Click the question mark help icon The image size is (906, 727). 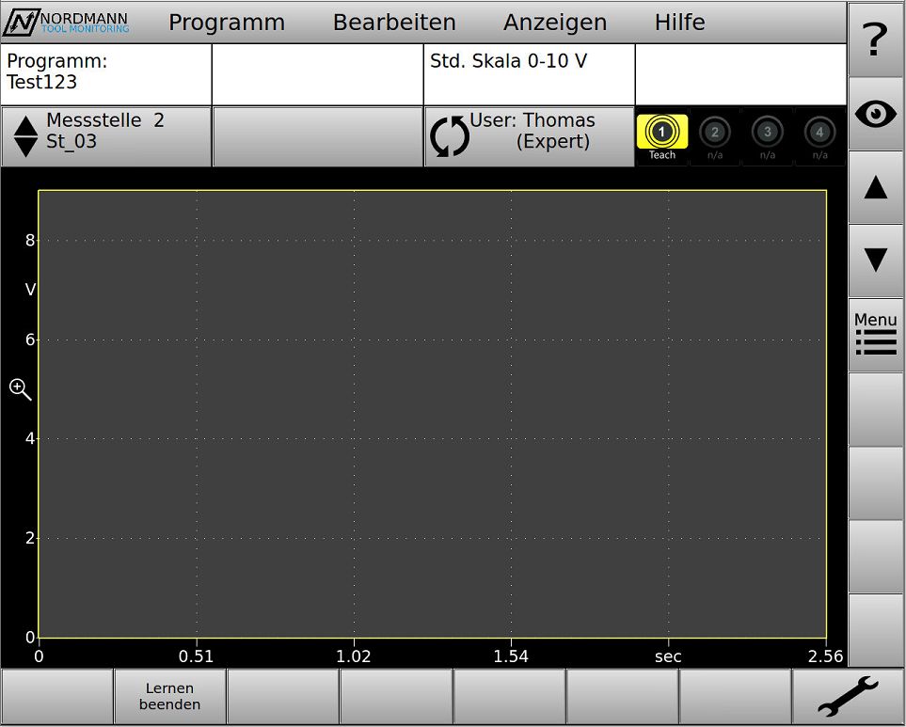tap(875, 40)
